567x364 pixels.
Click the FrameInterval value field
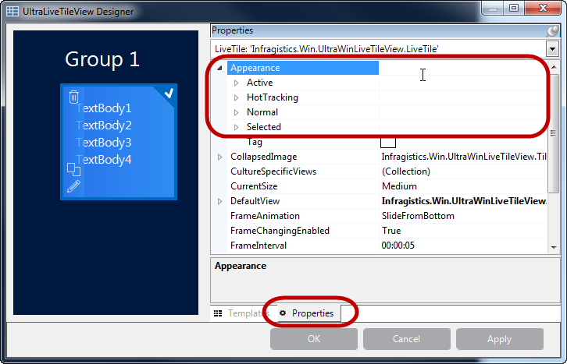tap(461, 246)
